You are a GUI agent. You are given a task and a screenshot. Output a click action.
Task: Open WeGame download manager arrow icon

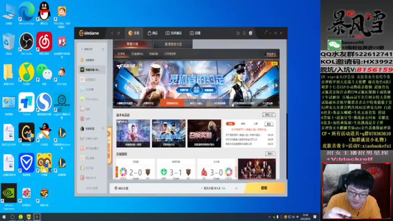tap(244, 33)
